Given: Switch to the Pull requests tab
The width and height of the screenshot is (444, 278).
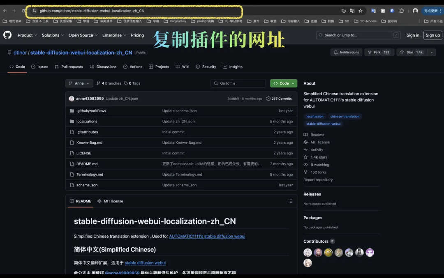Looking at the screenshot, I should coord(69,67).
